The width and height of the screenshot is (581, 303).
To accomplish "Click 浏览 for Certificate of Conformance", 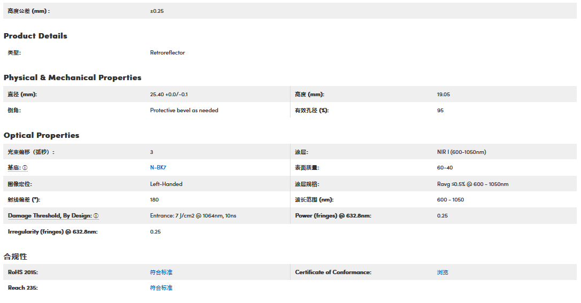I will 442,273.
